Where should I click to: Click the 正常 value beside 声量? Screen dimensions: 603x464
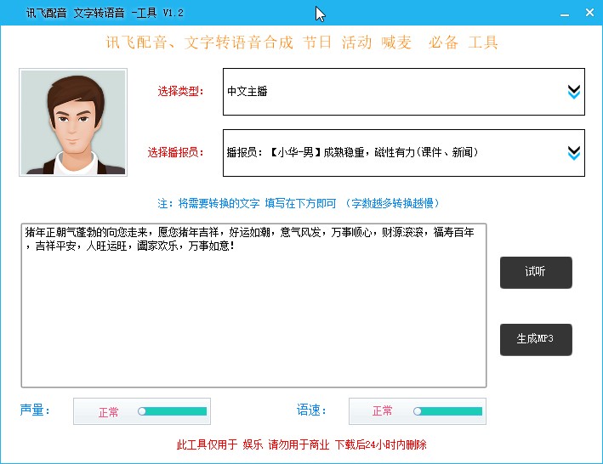(x=109, y=412)
